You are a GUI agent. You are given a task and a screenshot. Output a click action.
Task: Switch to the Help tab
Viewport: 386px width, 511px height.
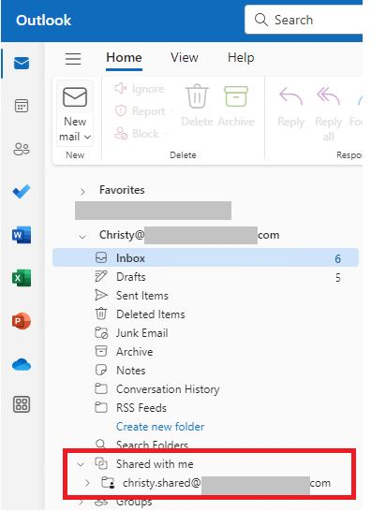pos(241,58)
